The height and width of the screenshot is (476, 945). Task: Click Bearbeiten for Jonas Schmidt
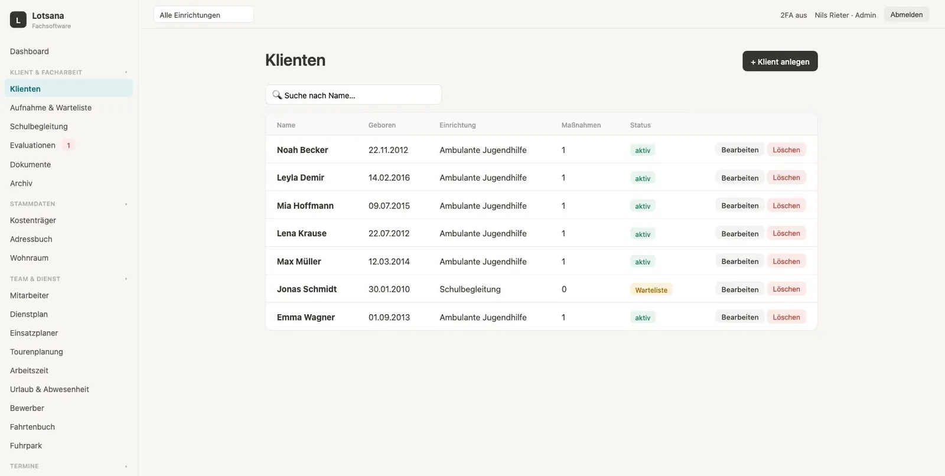pyautogui.click(x=739, y=289)
